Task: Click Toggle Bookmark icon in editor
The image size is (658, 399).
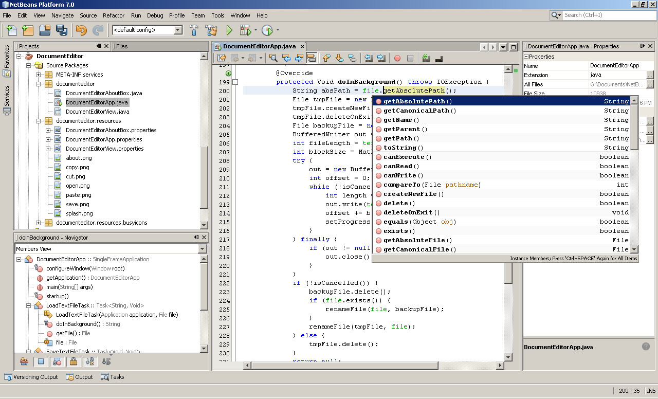Action: tap(352, 58)
